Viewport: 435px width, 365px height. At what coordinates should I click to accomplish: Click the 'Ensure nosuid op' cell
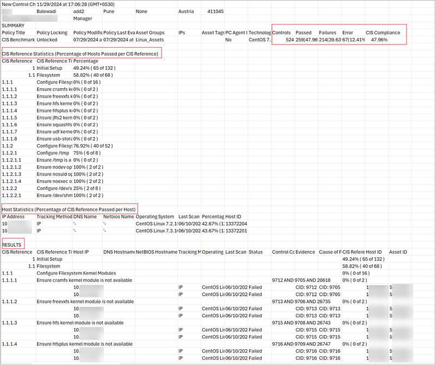coord(54,174)
